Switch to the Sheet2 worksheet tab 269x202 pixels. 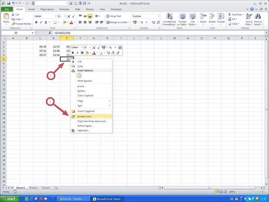coord(33,188)
